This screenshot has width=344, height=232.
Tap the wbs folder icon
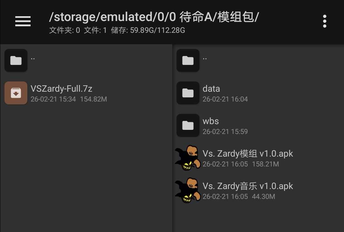pos(188,125)
